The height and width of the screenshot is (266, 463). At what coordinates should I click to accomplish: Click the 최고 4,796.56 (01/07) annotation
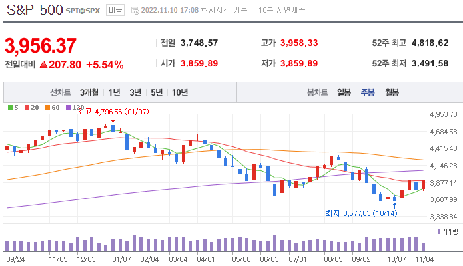pos(113,112)
